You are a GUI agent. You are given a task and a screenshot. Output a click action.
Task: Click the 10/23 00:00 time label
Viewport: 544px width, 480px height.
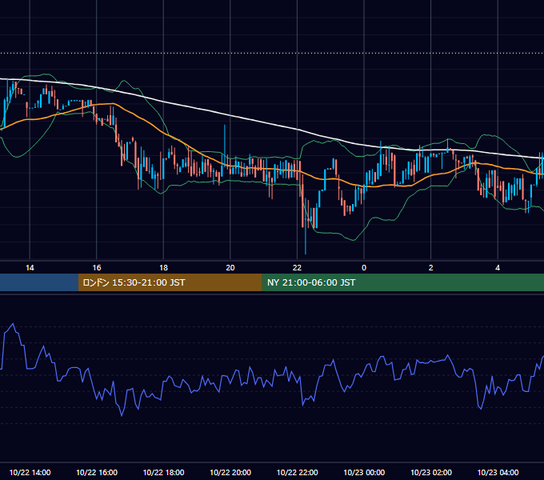pyautogui.click(x=364, y=472)
